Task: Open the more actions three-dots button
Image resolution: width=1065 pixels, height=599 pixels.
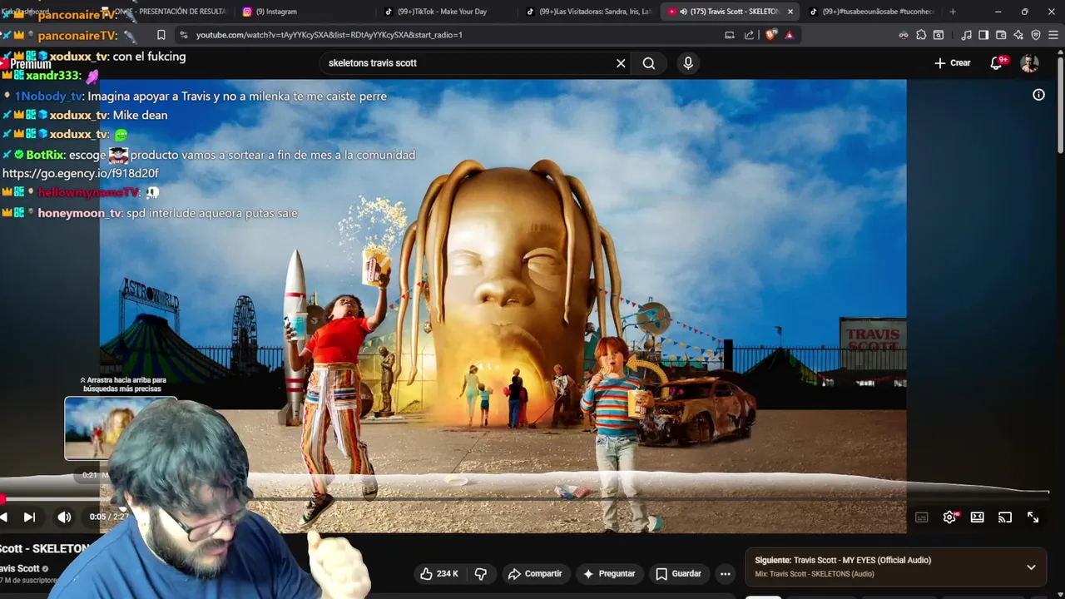Action: [x=726, y=574]
